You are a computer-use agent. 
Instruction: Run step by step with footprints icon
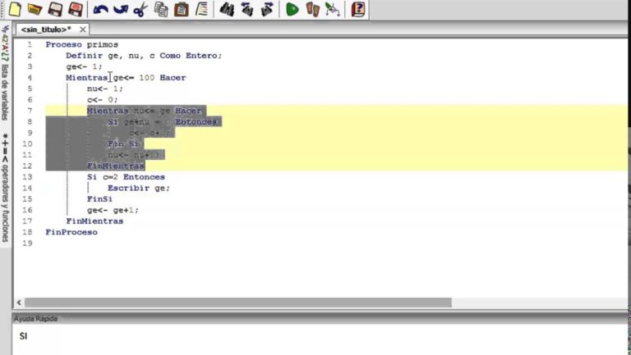point(312,10)
